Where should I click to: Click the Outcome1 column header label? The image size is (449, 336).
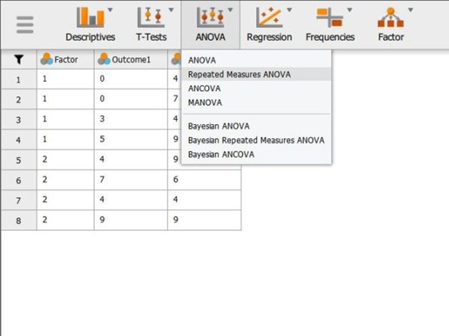[131, 60]
